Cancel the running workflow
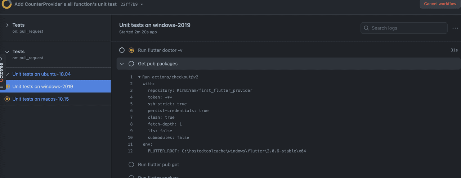This screenshot has width=461, height=178. (x=440, y=4)
